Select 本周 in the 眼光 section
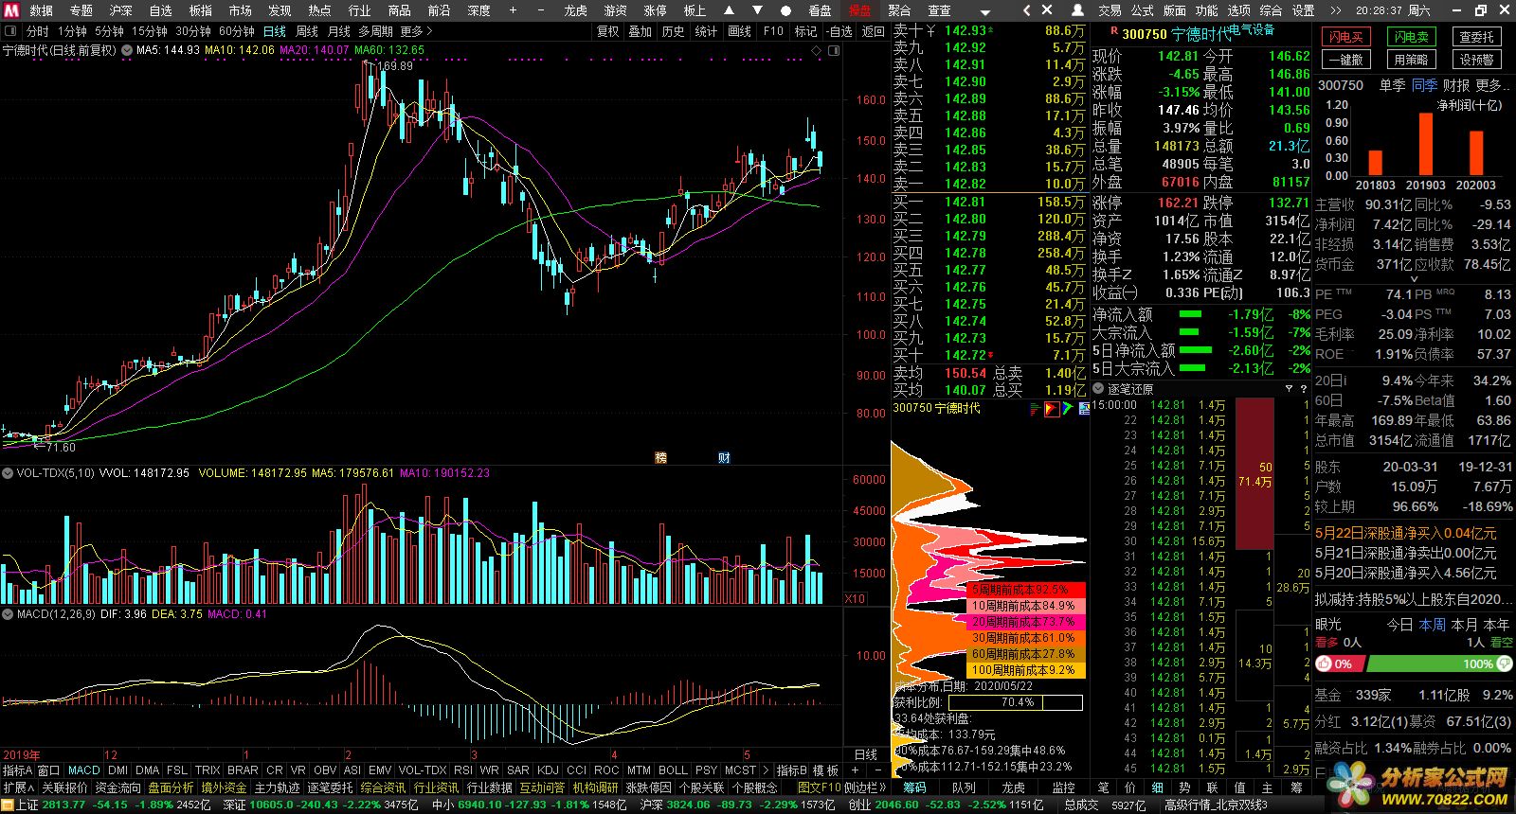The width and height of the screenshot is (1516, 814). 1432,625
